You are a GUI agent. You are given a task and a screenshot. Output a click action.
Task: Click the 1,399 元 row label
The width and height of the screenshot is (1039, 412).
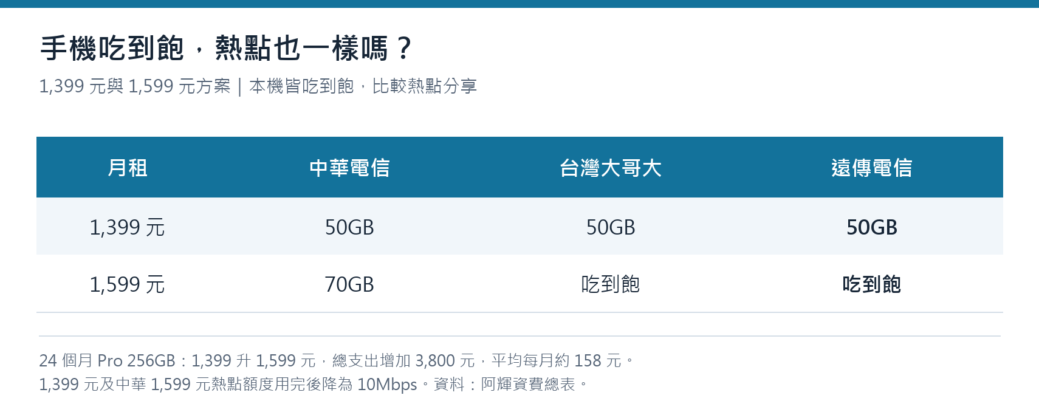pos(128,227)
